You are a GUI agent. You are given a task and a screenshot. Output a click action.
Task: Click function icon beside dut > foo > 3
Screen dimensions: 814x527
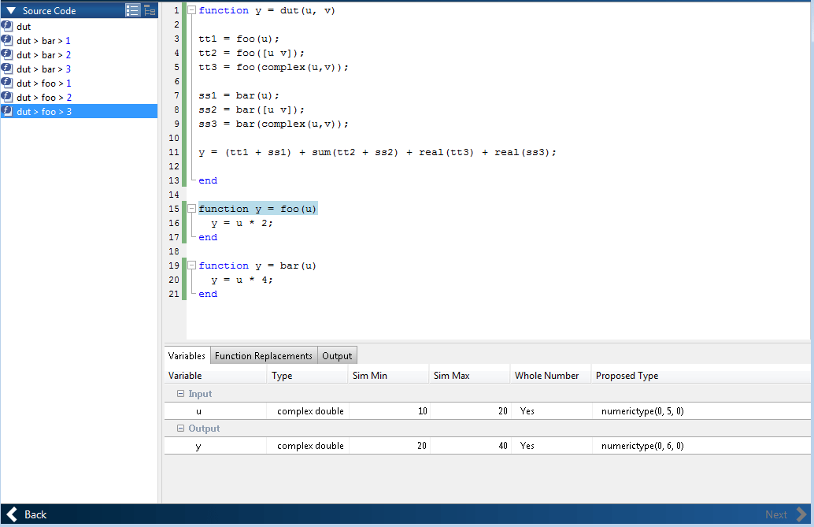(7, 111)
